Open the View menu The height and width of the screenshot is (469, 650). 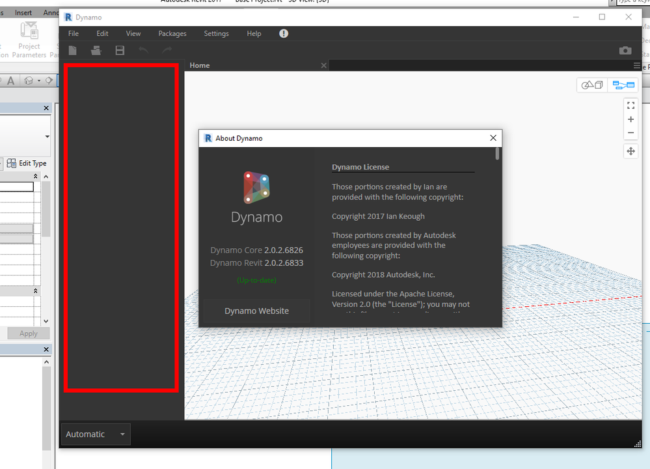pyautogui.click(x=133, y=34)
